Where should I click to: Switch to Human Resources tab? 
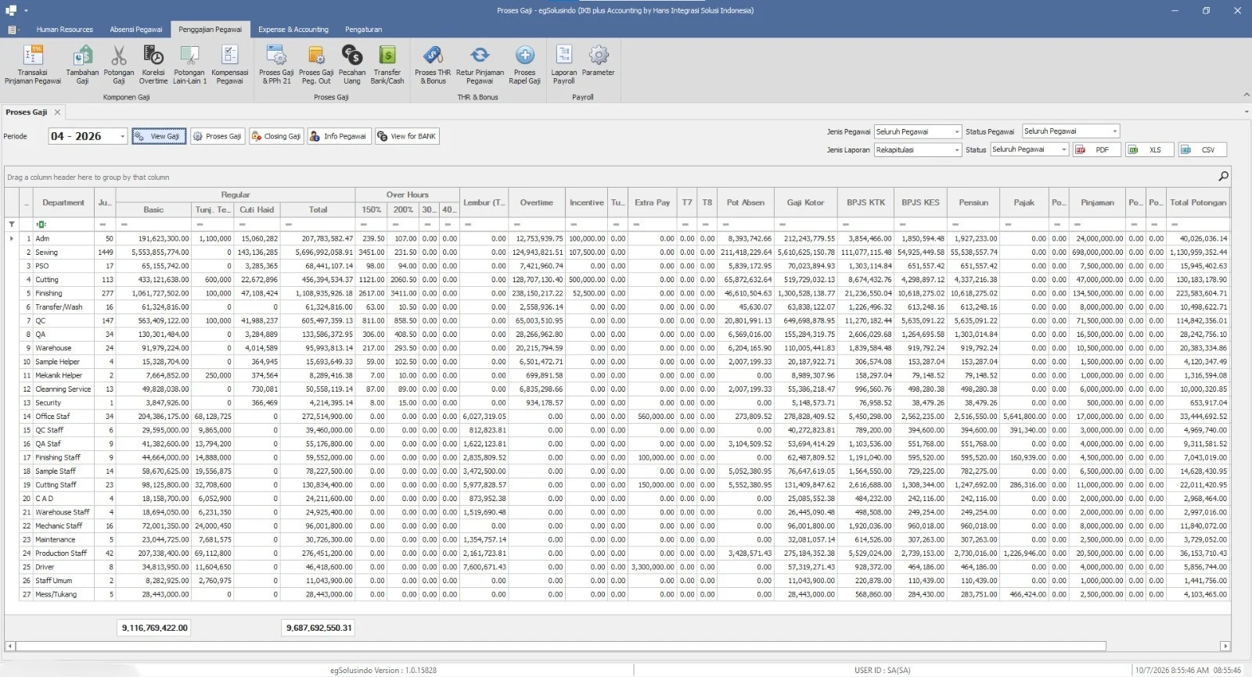tap(64, 30)
